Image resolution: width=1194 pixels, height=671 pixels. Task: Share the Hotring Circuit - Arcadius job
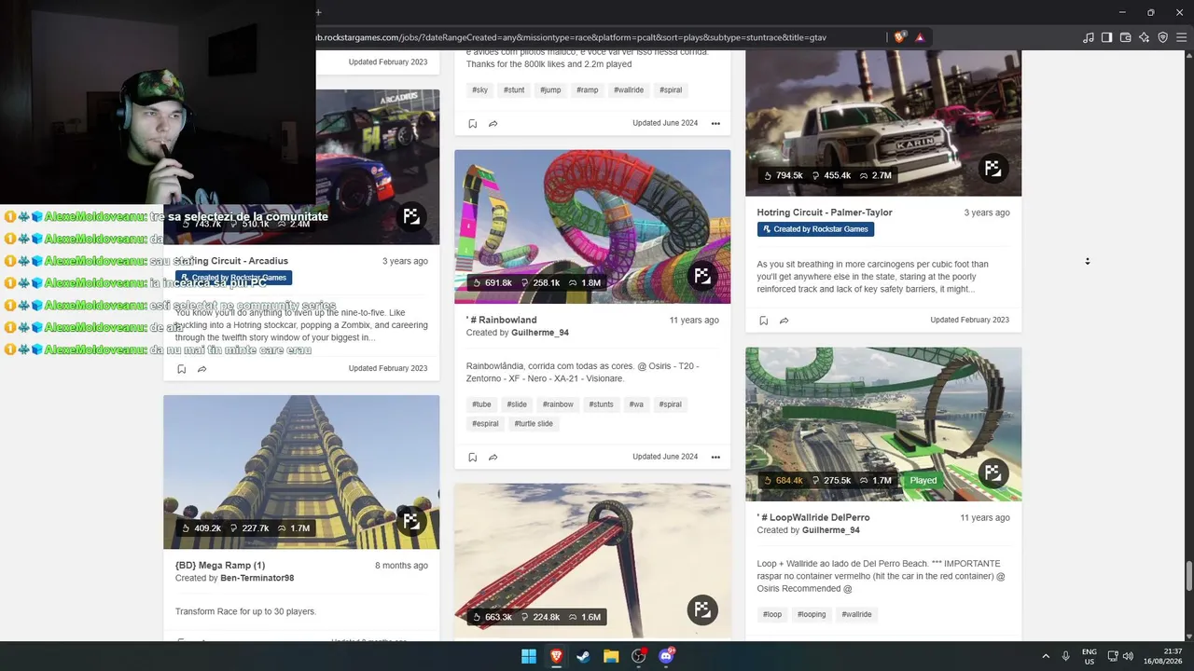coord(202,369)
